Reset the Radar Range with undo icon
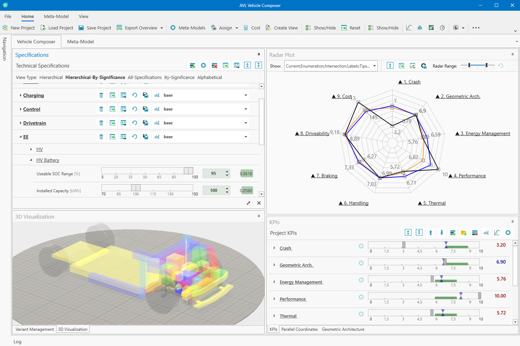520x346 pixels. click(x=501, y=66)
